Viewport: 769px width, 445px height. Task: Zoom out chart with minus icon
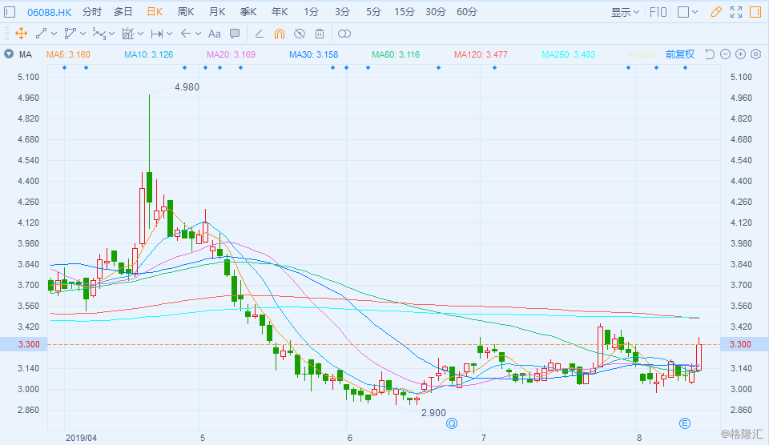pyautogui.click(x=726, y=54)
